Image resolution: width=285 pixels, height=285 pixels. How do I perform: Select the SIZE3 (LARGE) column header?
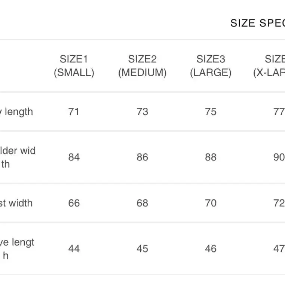(x=211, y=66)
